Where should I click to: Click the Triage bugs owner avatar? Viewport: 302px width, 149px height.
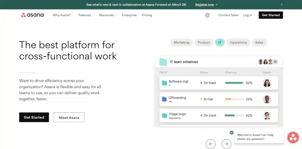point(267,115)
